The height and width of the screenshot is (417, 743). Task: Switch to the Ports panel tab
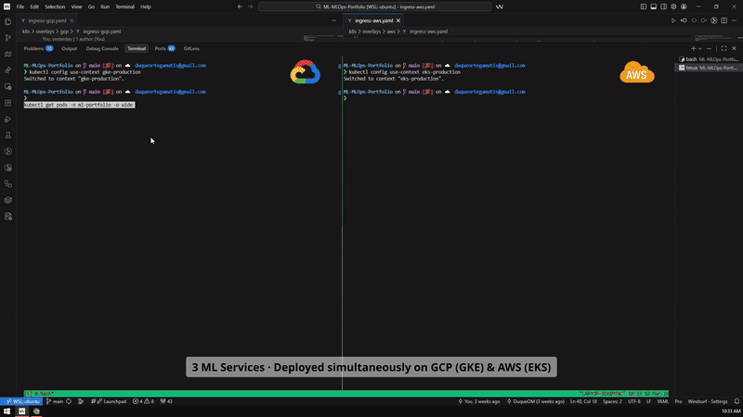pos(164,49)
